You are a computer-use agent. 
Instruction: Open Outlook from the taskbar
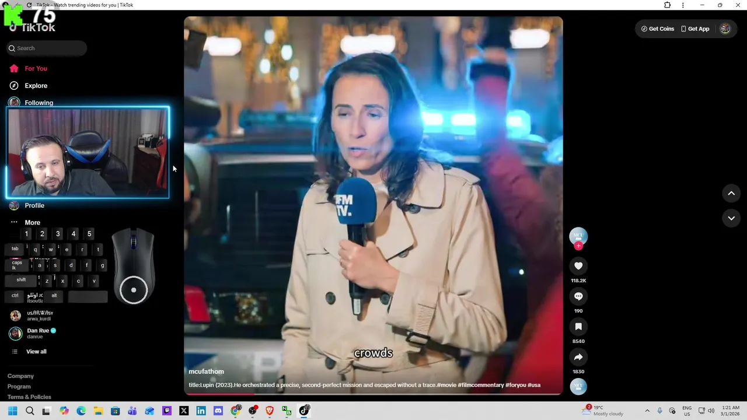(149, 411)
